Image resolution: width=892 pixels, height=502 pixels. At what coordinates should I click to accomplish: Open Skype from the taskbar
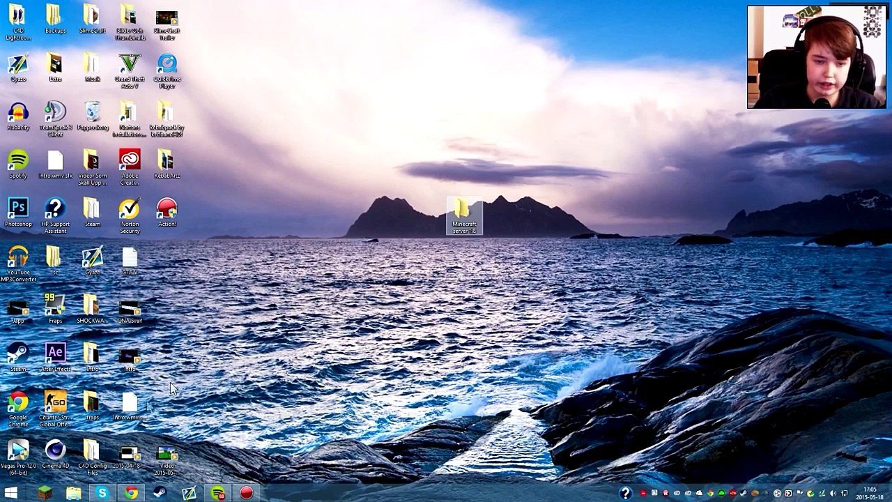point(102,493)
